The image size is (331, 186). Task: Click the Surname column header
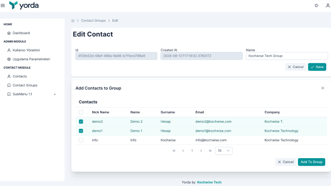click(x=168, y=112)
